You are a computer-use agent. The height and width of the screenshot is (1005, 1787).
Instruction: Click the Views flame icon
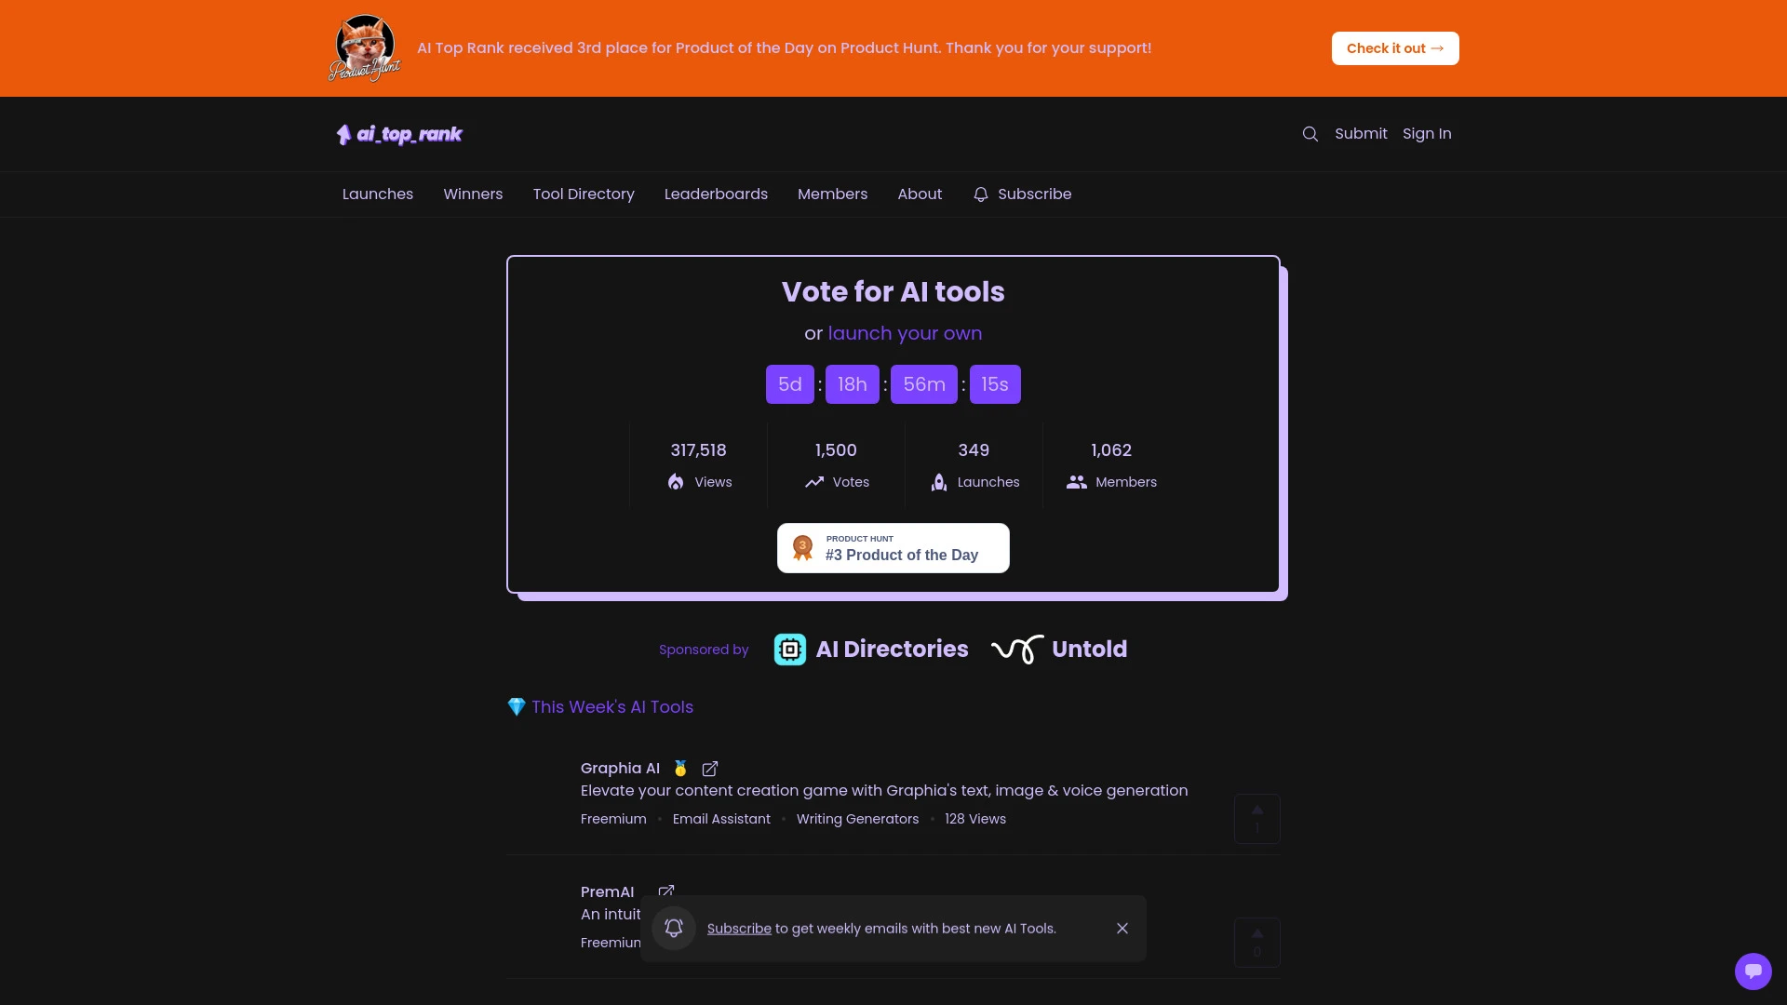pyautogui.click(x=677, y=481)
